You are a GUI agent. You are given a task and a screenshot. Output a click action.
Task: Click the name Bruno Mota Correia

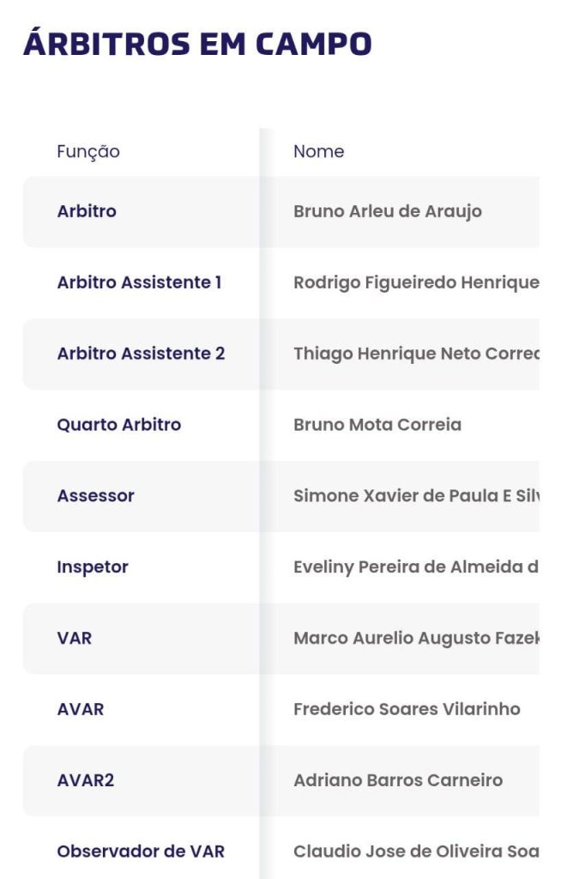377,425
